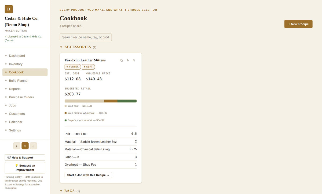This screenshot has width=322, height=194.
Task: Edit the Fox-Trim Leather Mittens recipe
Action: pyautogui.click(x=128, y=61)
